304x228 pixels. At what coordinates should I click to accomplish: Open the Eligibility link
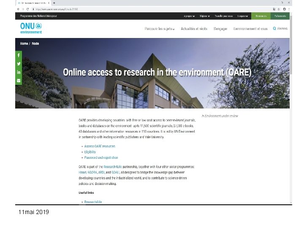coord(90,152)
